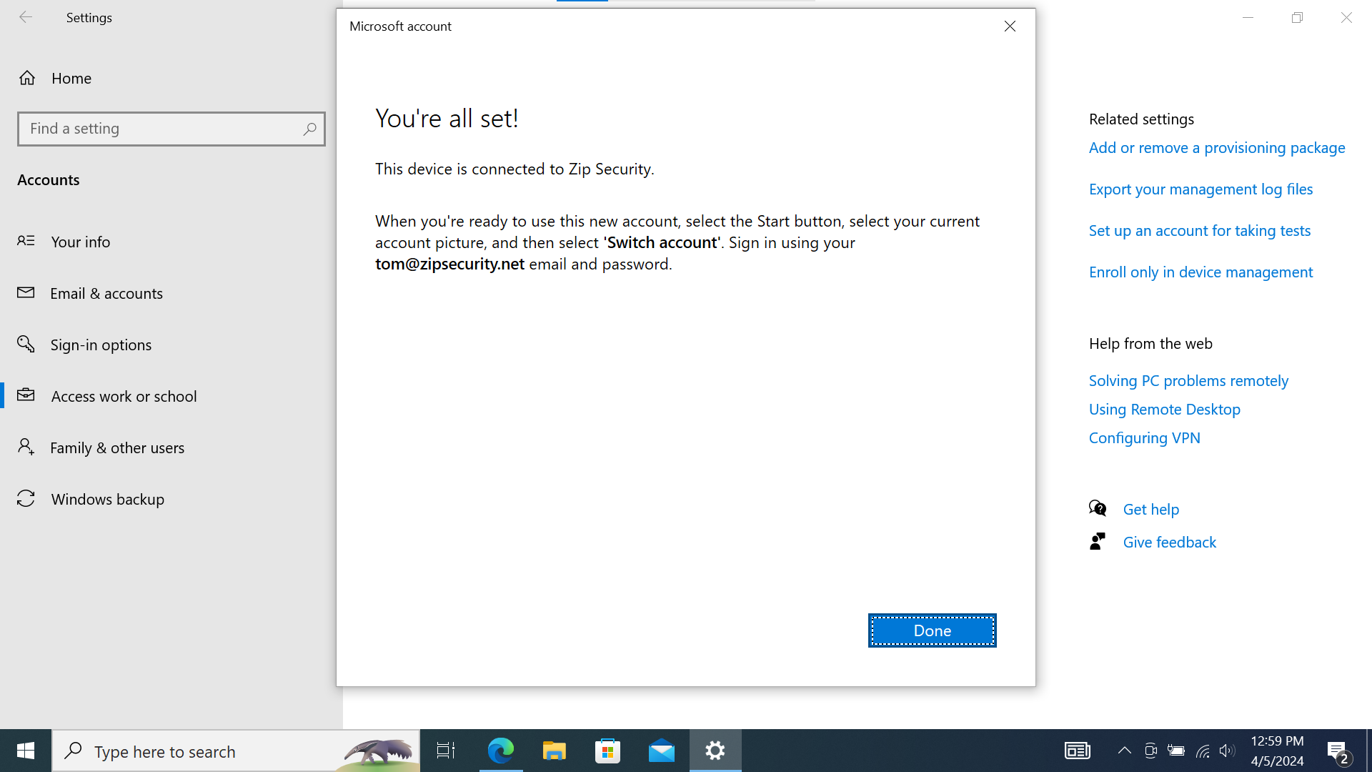Click the Access work or school briefcase icon
Screen dimensions: 1372x772
pos(26,395)
